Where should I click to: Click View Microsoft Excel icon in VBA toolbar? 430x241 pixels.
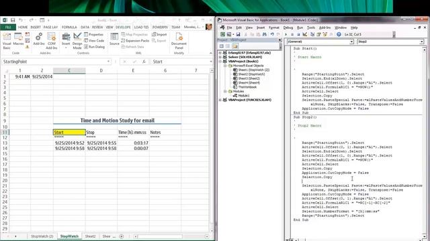point(222,34)
